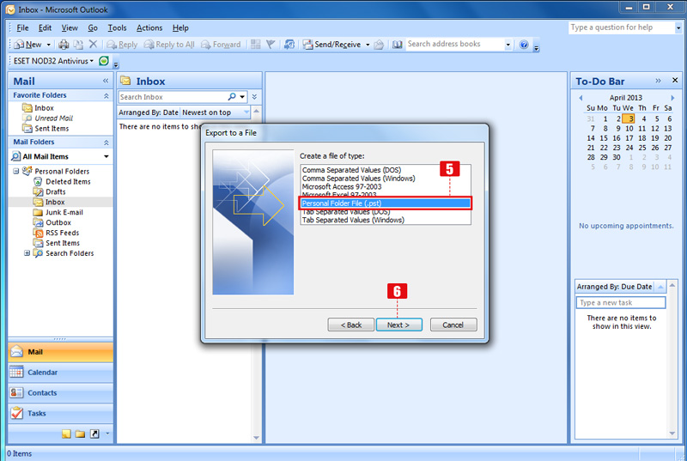The image size is (687, 461).
Task: Click the Notes icon in navigation bar
Action: point(66,434)
